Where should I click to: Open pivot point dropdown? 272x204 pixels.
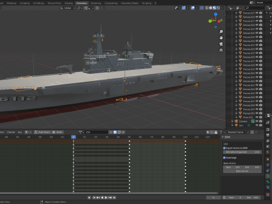80,8
